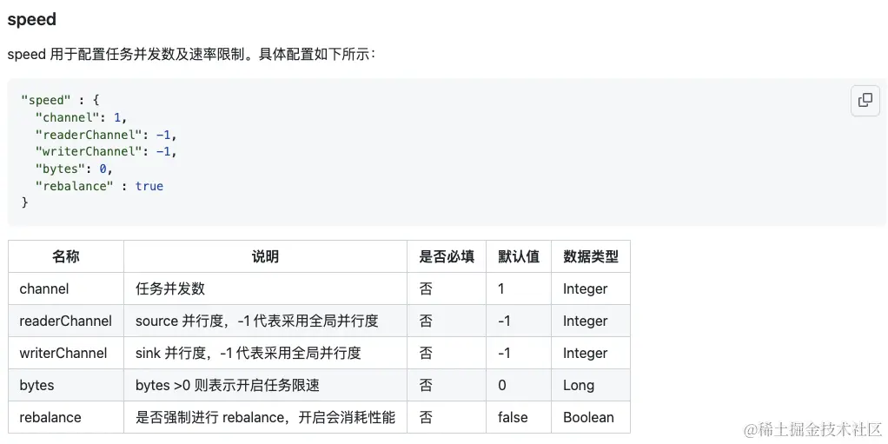Select the 'bytes' name cell

point(66,386)
